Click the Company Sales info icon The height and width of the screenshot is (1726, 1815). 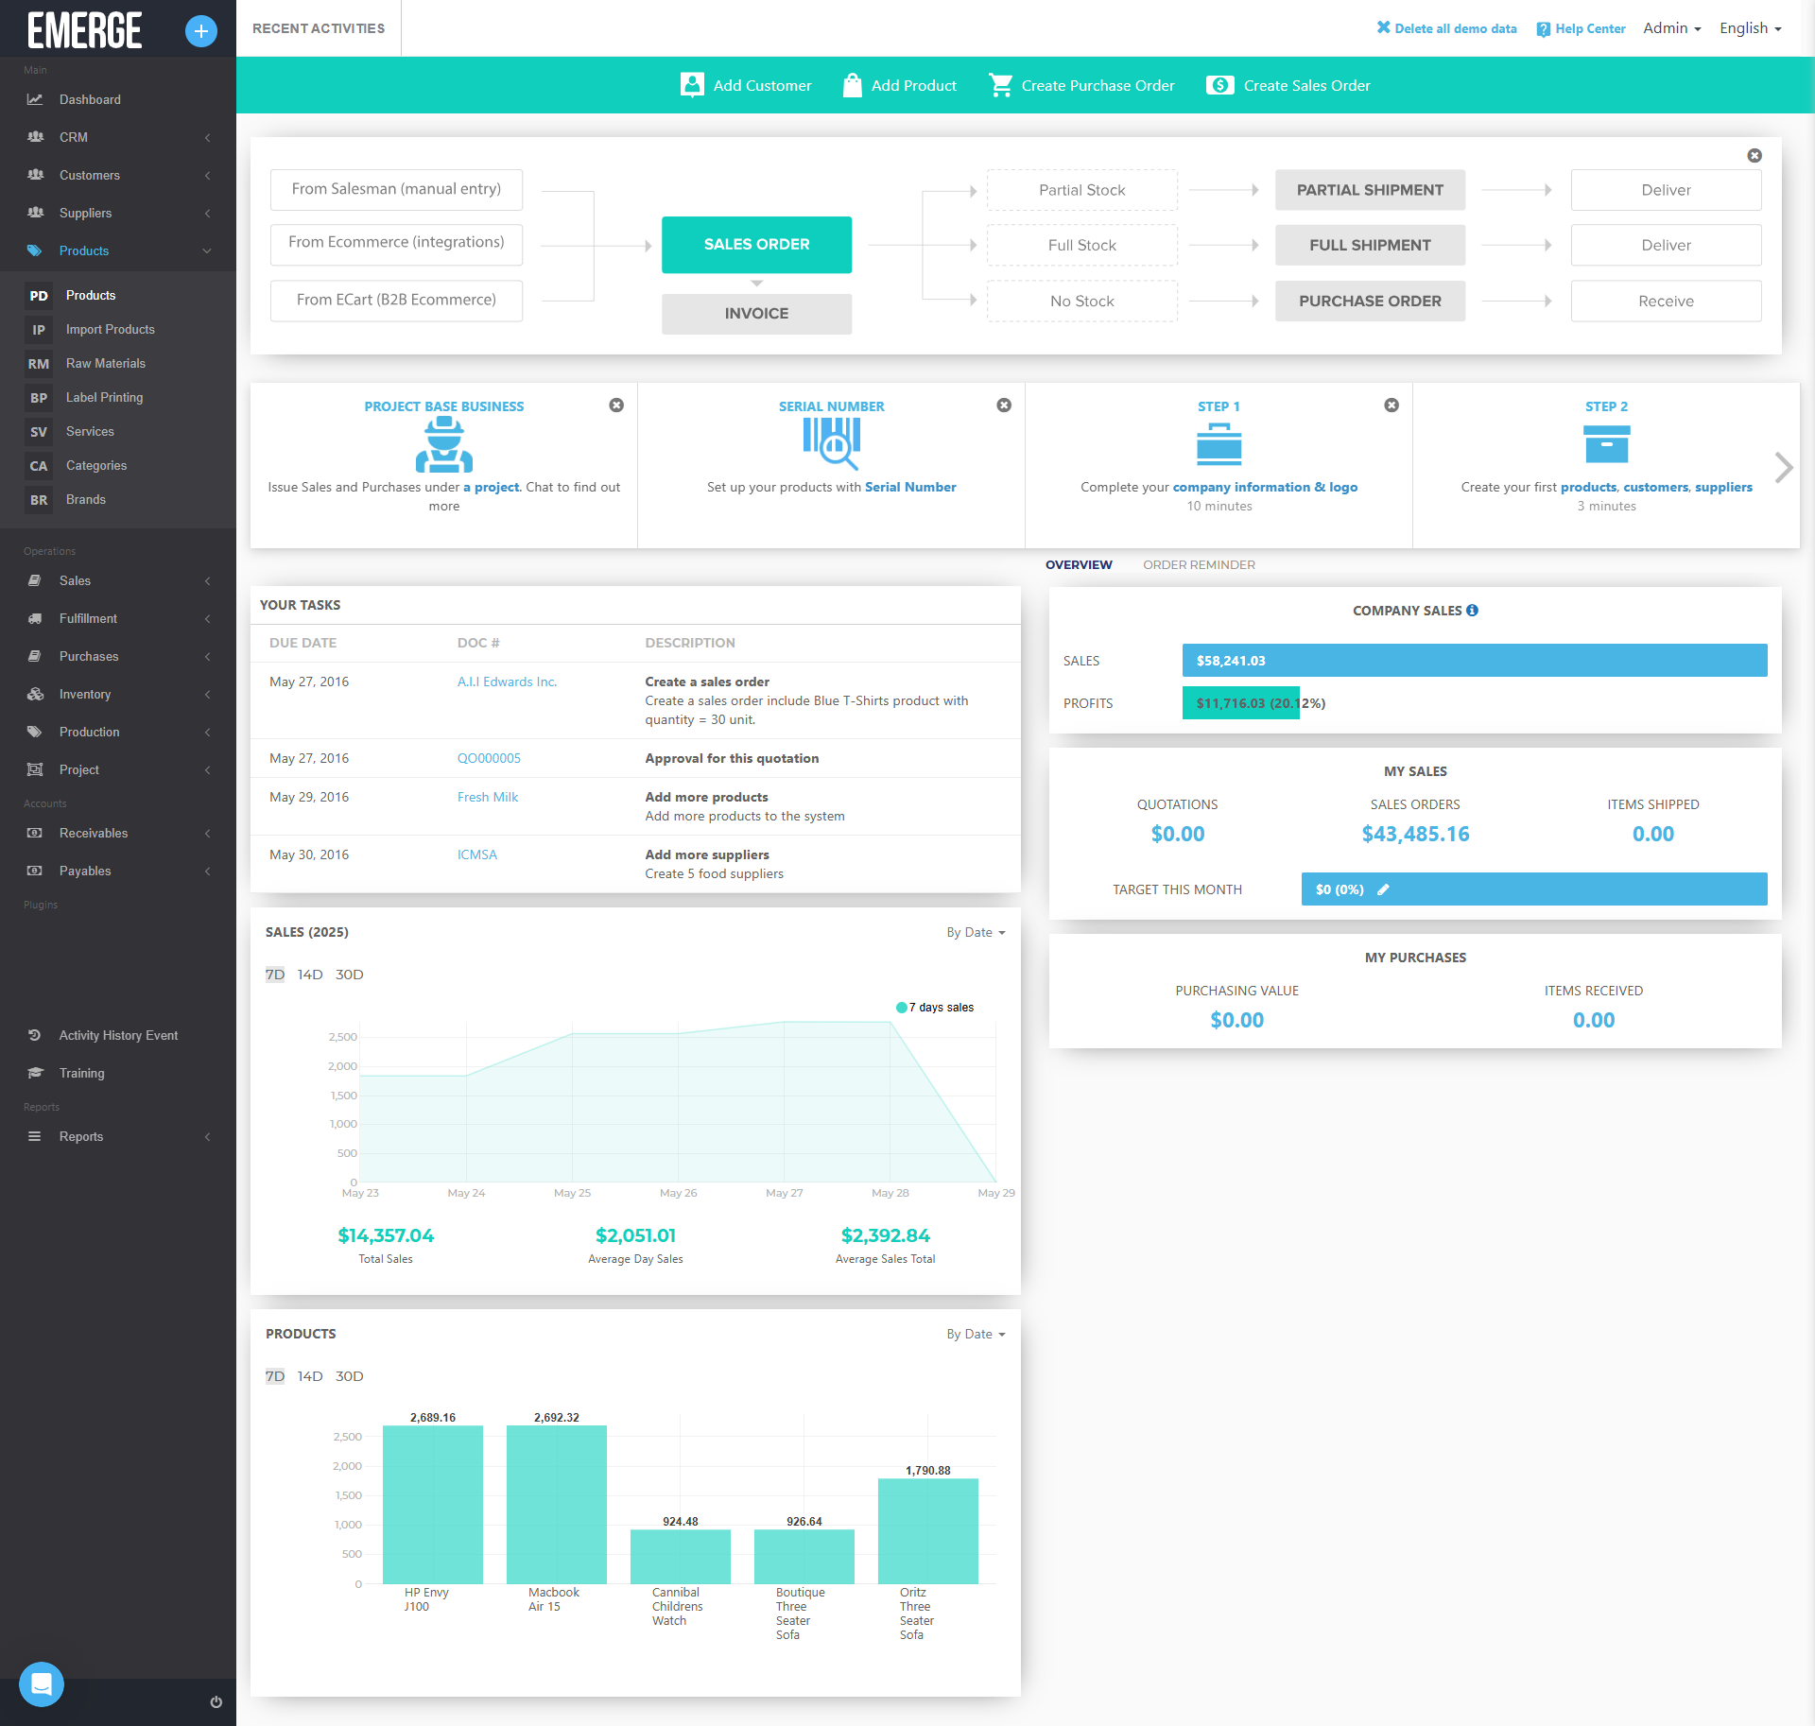tap(1472, 611)
